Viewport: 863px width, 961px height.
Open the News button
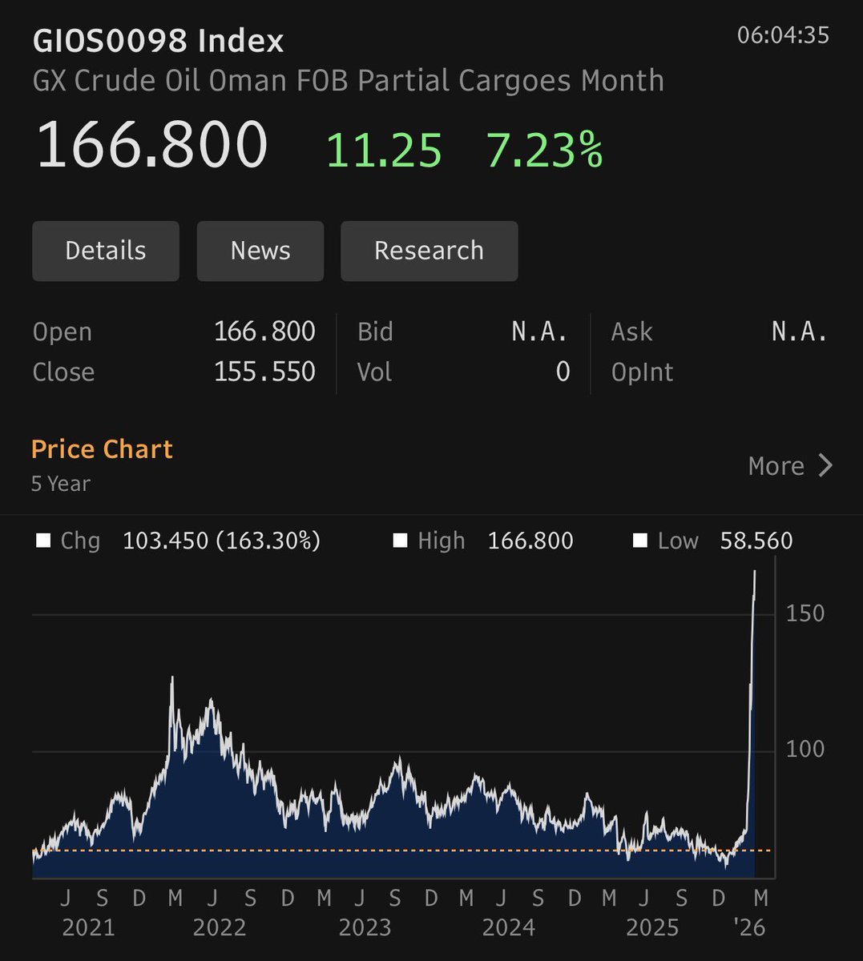coord(260,251)
